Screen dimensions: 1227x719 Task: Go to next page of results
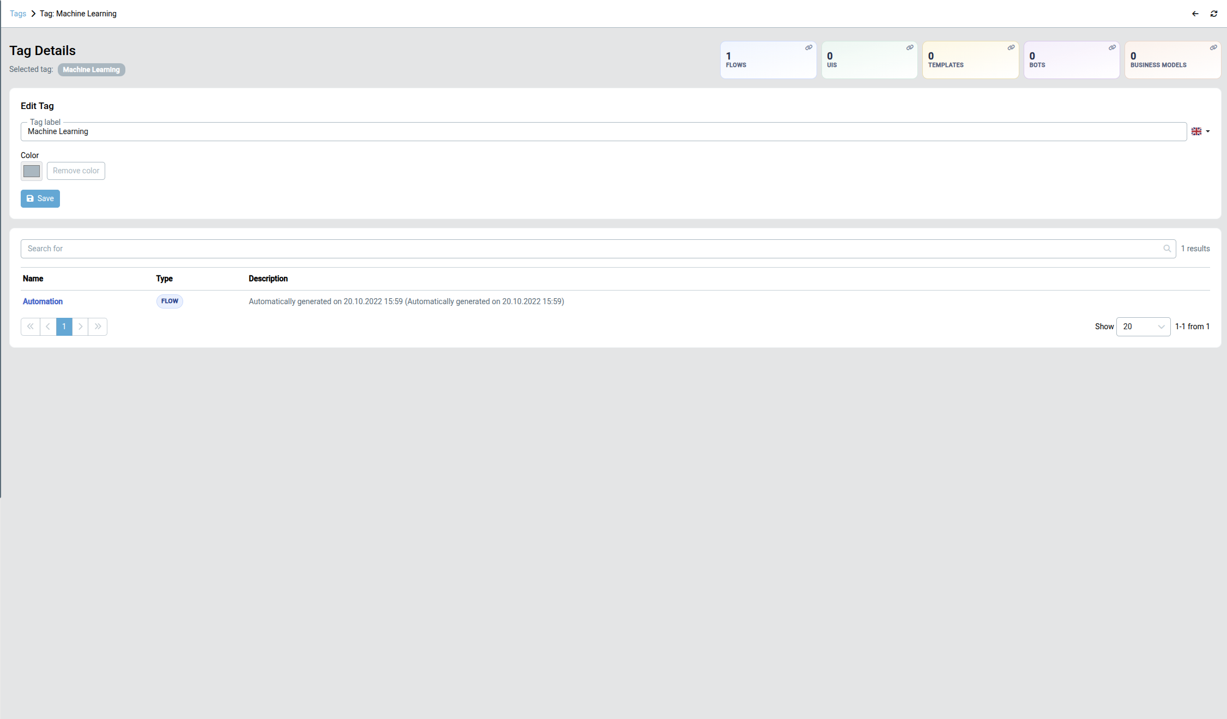pyautogui.click(x=80, y=327)
